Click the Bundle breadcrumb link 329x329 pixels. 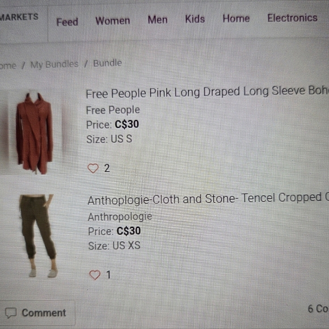click(x=107, y=63)
